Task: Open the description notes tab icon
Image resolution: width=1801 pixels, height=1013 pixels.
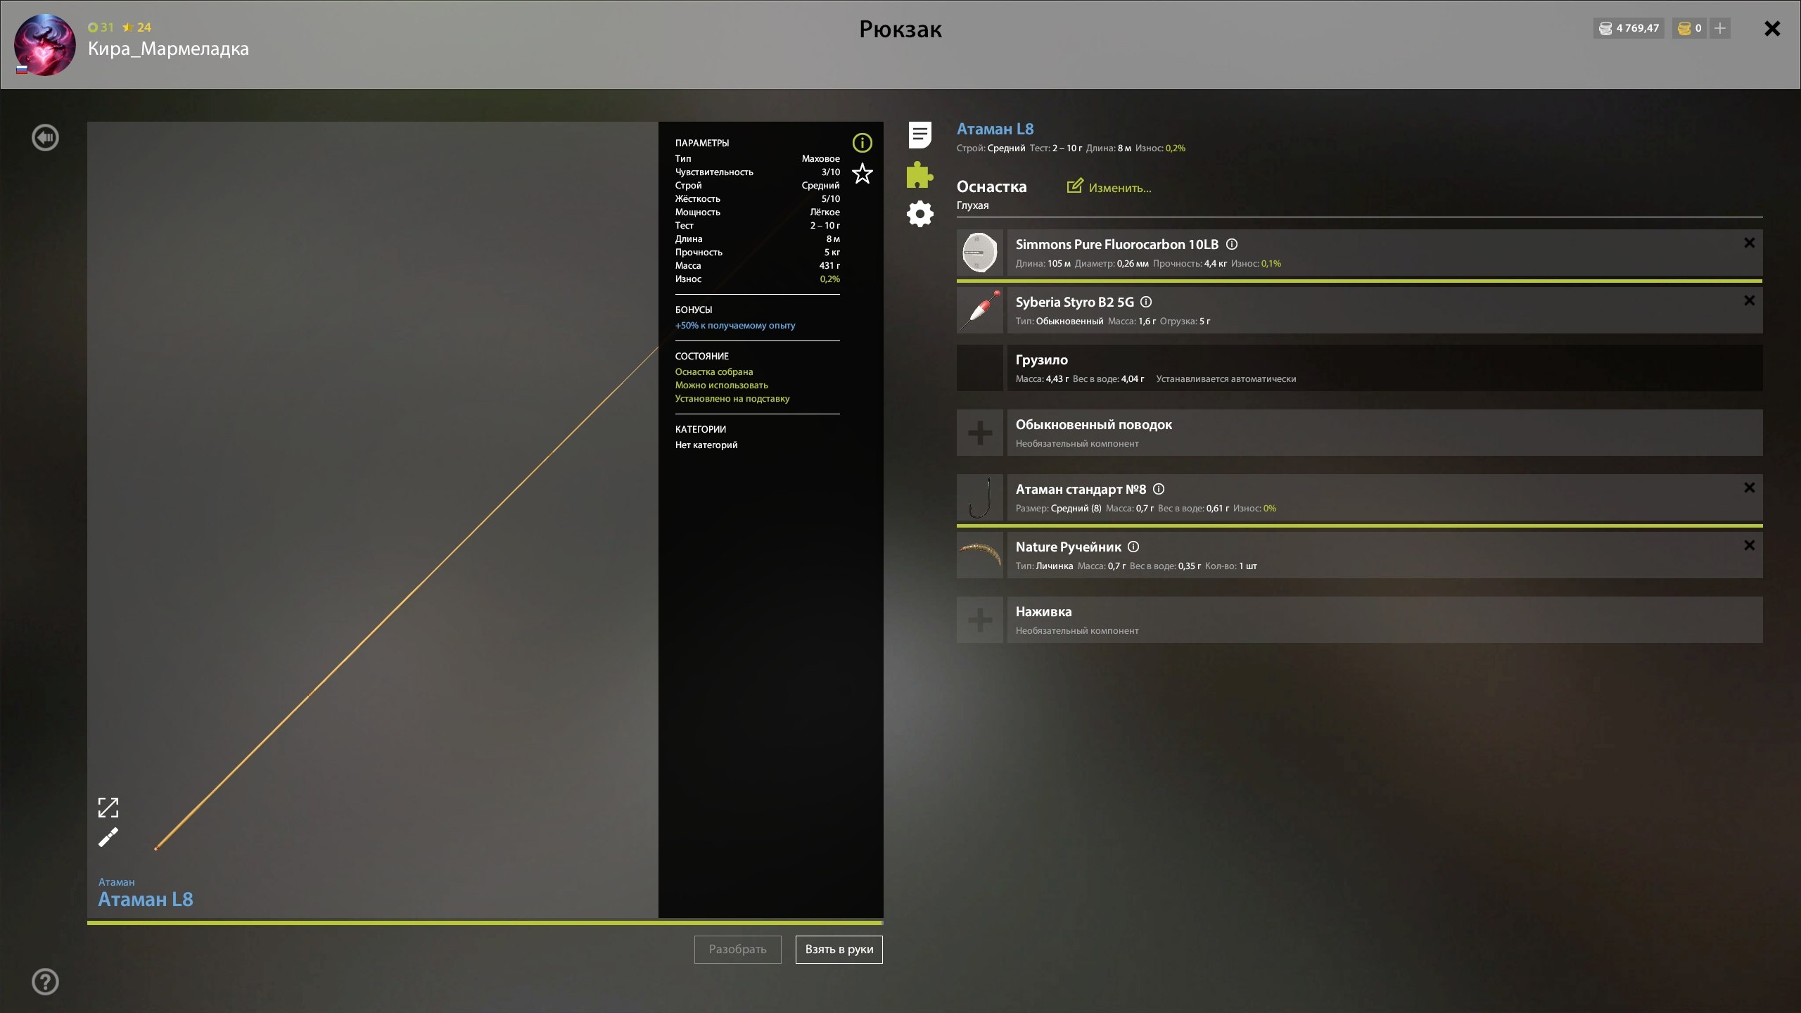Action: [919, 135]
